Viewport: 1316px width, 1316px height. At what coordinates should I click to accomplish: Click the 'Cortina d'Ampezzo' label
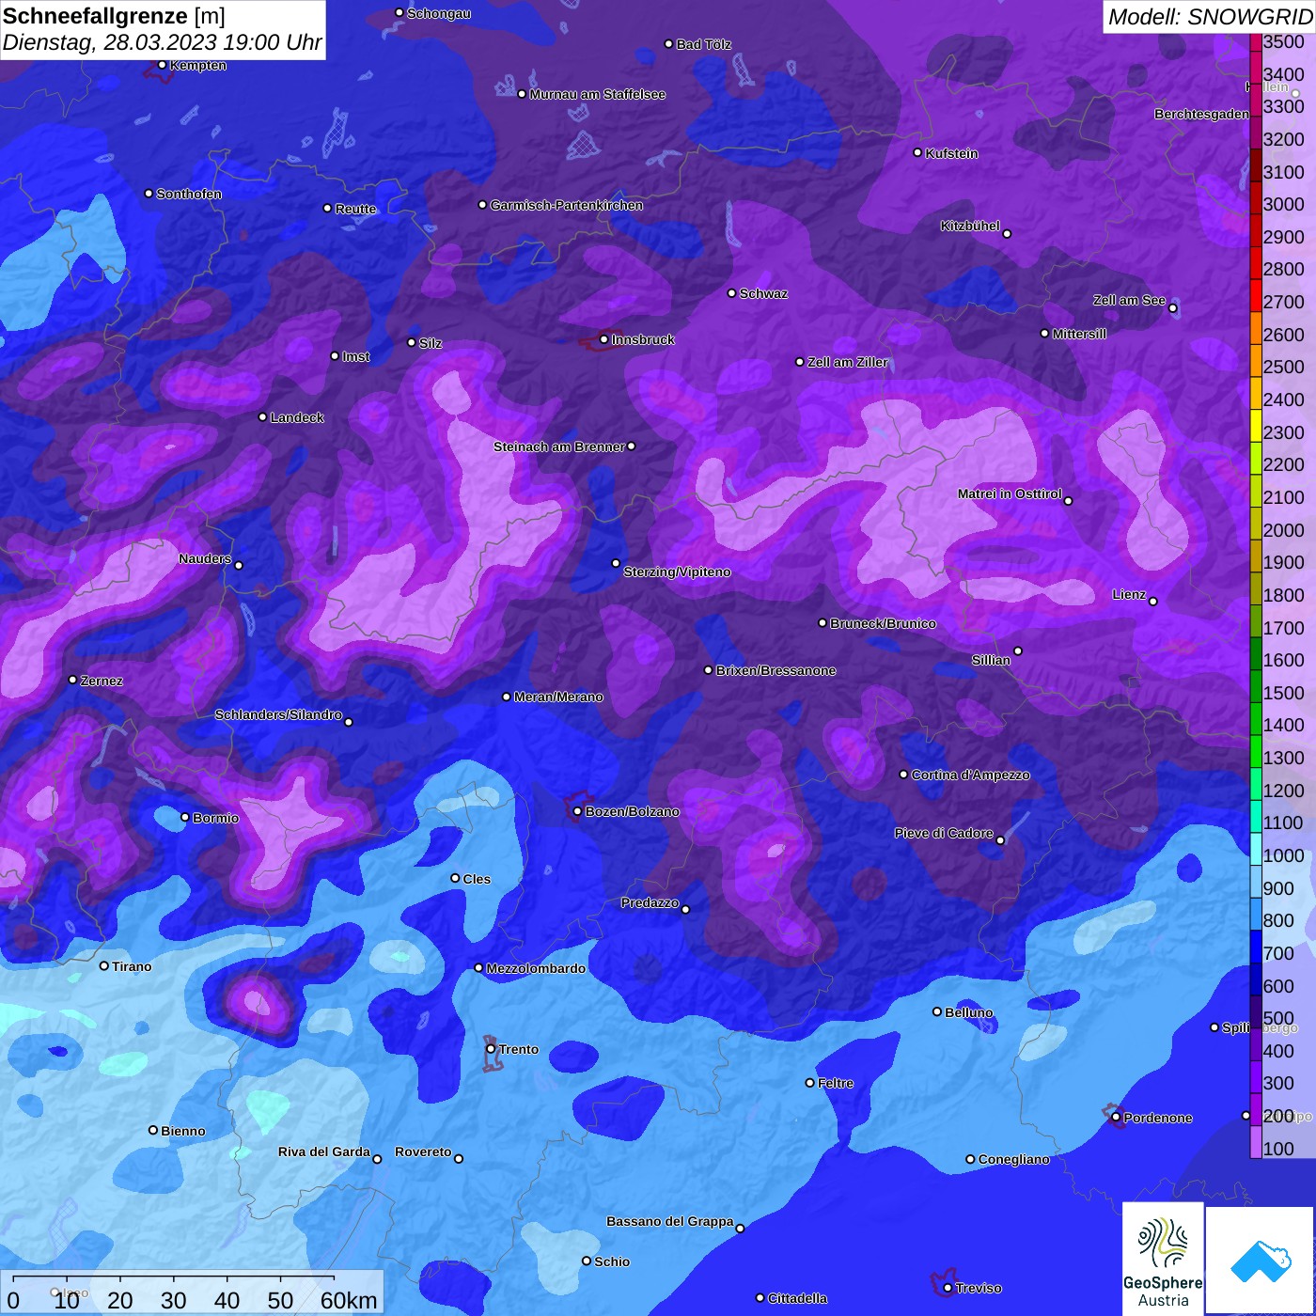pos(971,775)
